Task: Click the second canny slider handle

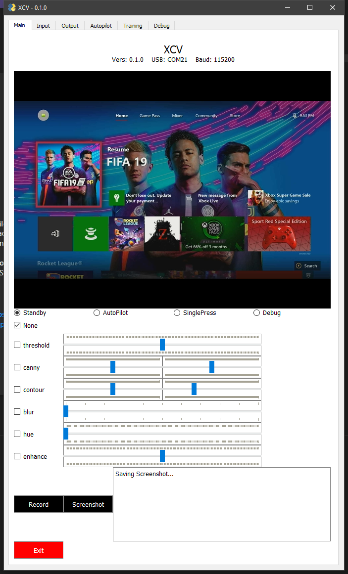Action: (212, 367)
